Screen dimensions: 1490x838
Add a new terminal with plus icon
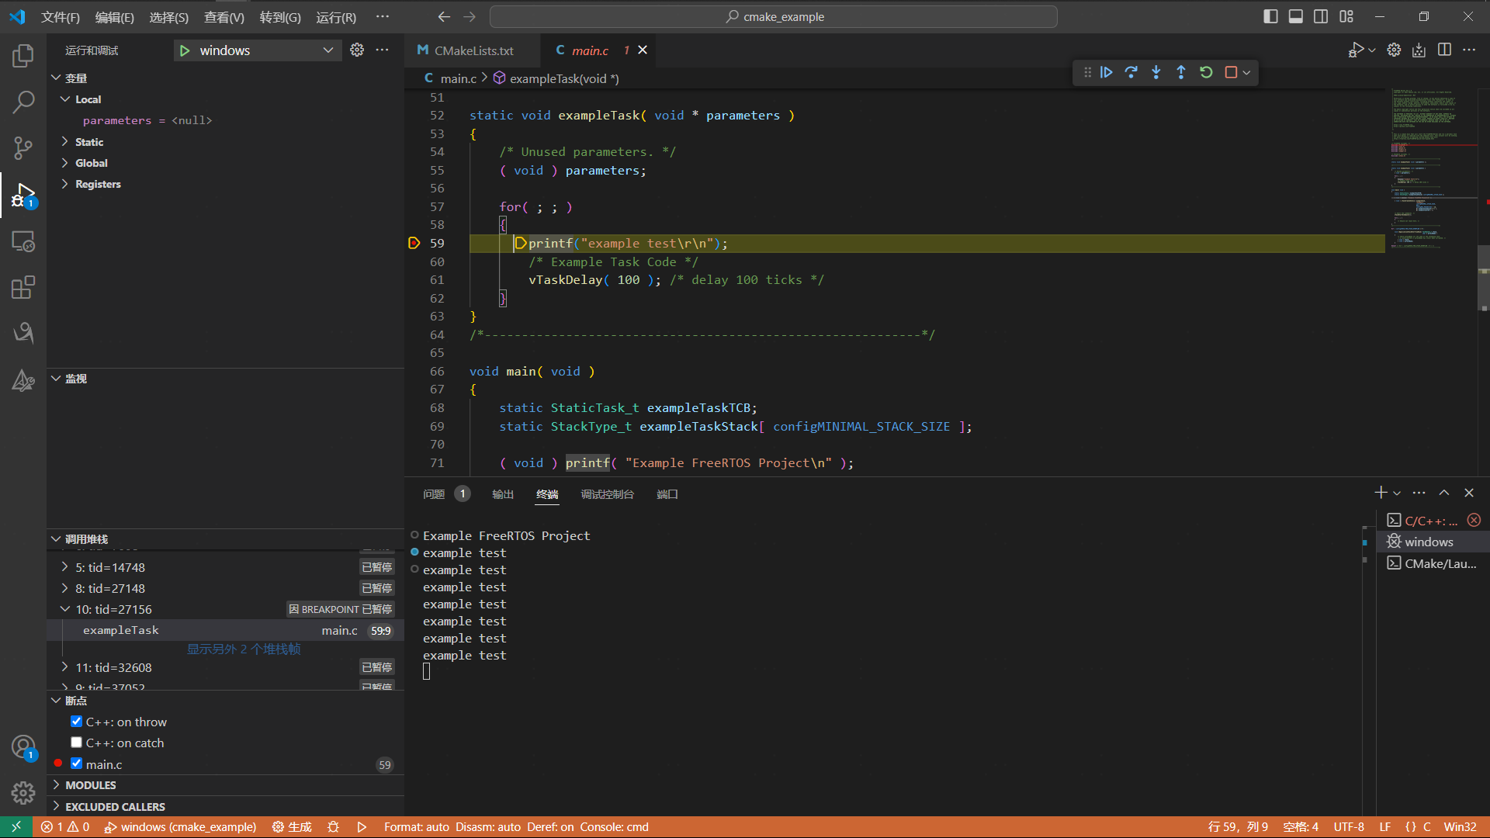(x=1381, y=493)
